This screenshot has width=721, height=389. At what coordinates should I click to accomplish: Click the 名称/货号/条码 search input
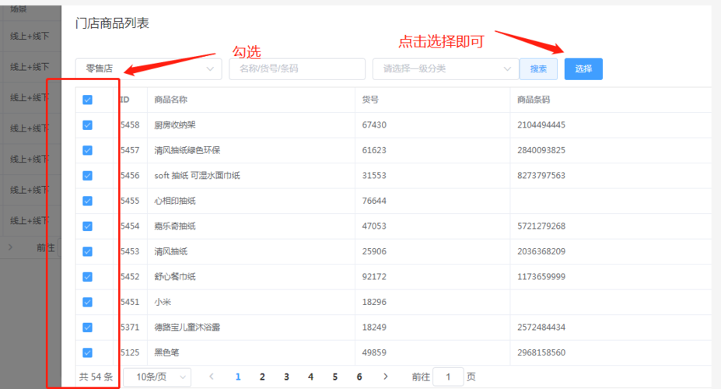coord(297,69)
